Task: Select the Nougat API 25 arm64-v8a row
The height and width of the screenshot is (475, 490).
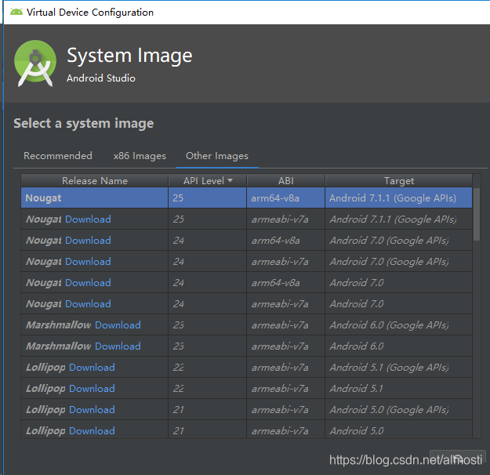Action: (x=246, y=198)
